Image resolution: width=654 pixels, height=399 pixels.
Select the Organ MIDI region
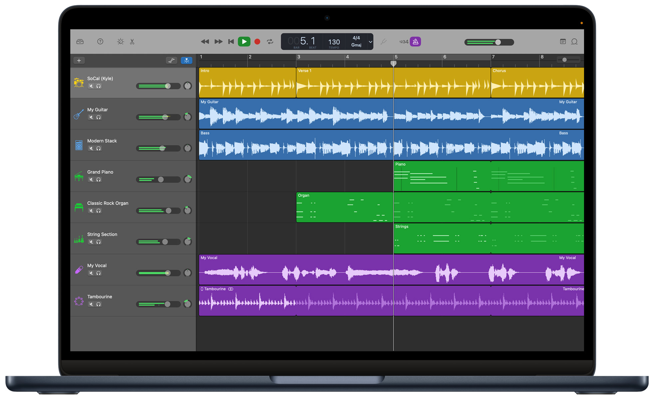(x=345, y=207)
